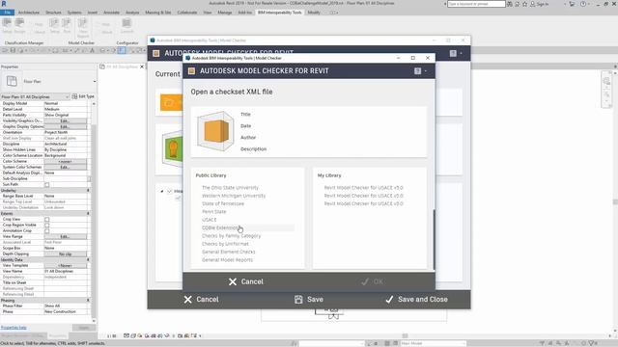Collapse the Identity Data section
Screen dimensions: 618x347
(88, 259)
